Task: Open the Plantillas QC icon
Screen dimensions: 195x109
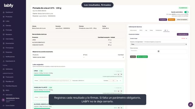Action: pos(4,81)
